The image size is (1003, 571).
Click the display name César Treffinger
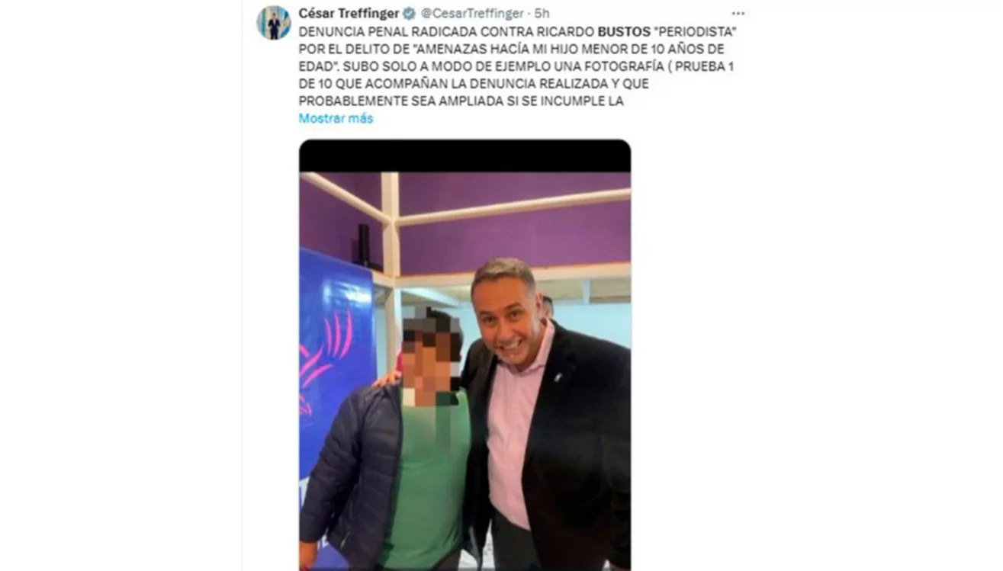tap(349, 14)
